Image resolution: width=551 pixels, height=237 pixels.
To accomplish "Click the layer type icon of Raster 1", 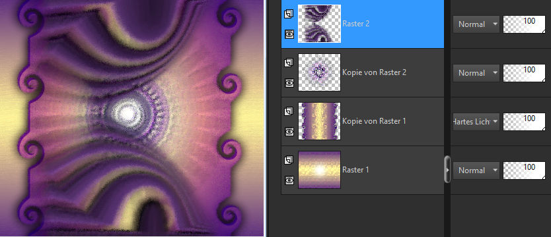I will coord(289,160).
